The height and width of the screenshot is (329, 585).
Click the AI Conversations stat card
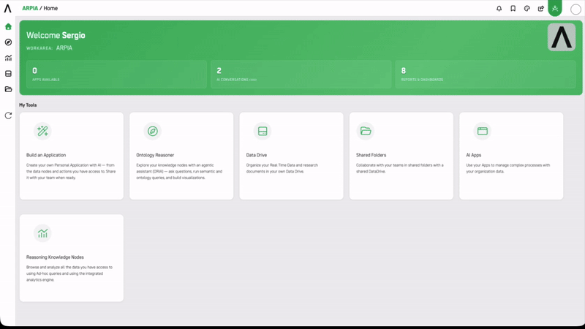click(301, 75)
